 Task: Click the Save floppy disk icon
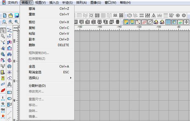[17, 15]
